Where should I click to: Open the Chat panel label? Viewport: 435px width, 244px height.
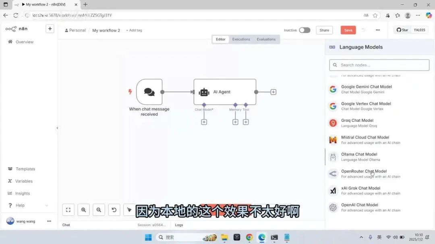point(66,225)
